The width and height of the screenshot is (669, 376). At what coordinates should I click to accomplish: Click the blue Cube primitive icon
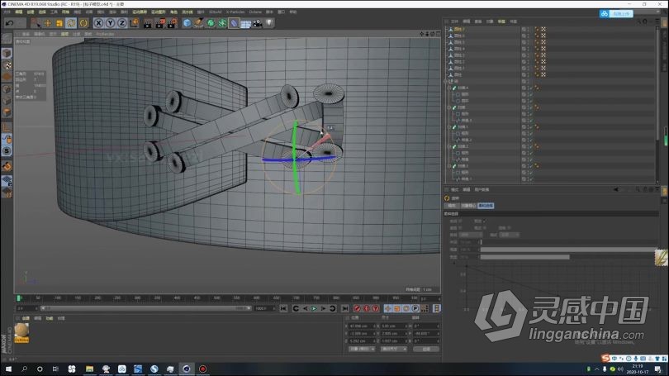[187, 23]
